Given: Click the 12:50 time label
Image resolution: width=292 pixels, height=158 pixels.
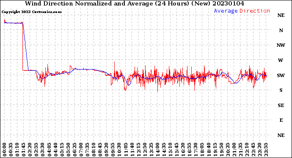Looking at the screenshot, I should coord(145,150).
